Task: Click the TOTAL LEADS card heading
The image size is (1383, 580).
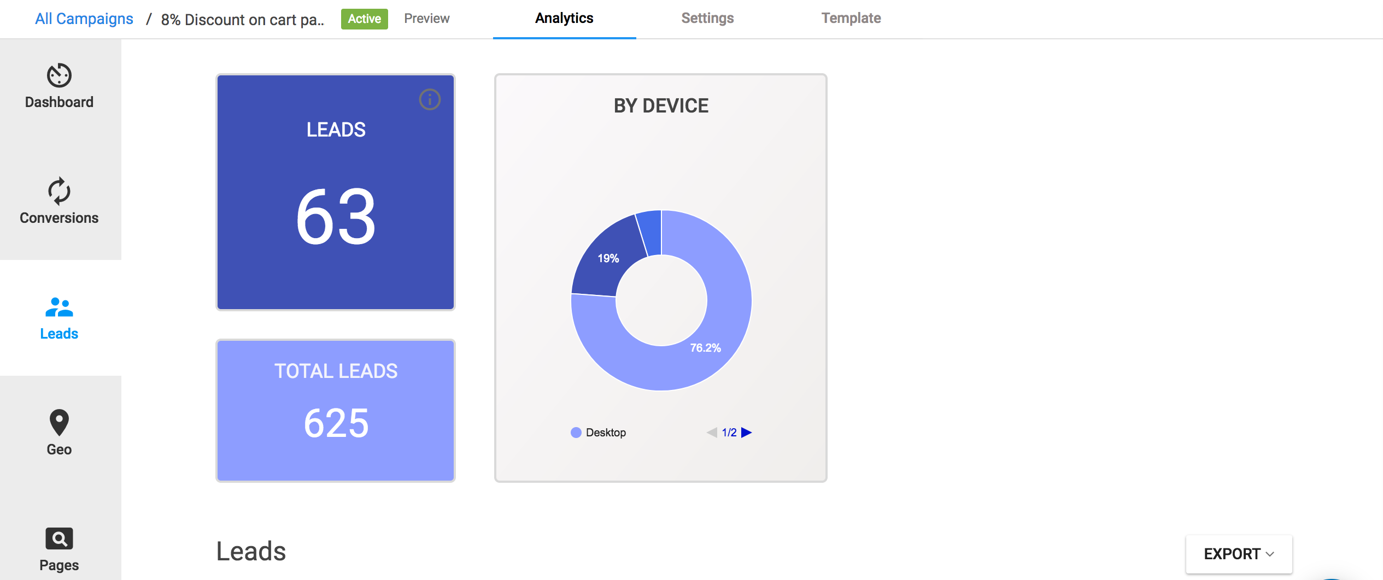Action: click(336, 371)
